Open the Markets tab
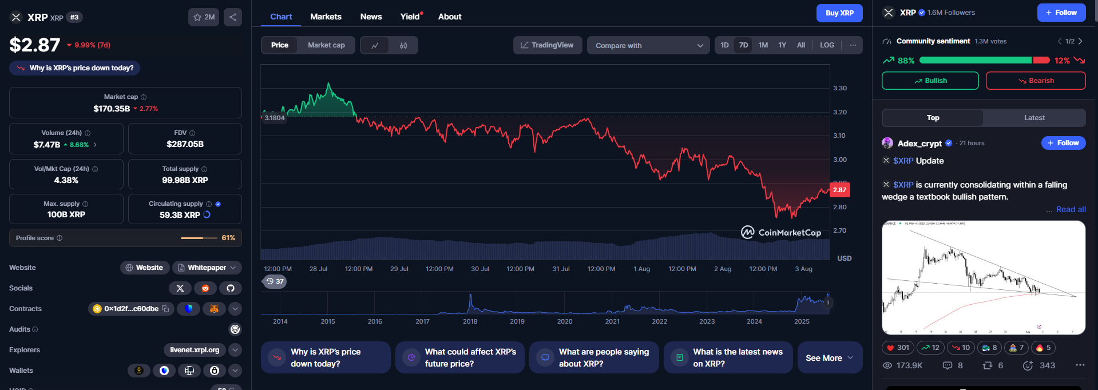 [x=326, y=17]
